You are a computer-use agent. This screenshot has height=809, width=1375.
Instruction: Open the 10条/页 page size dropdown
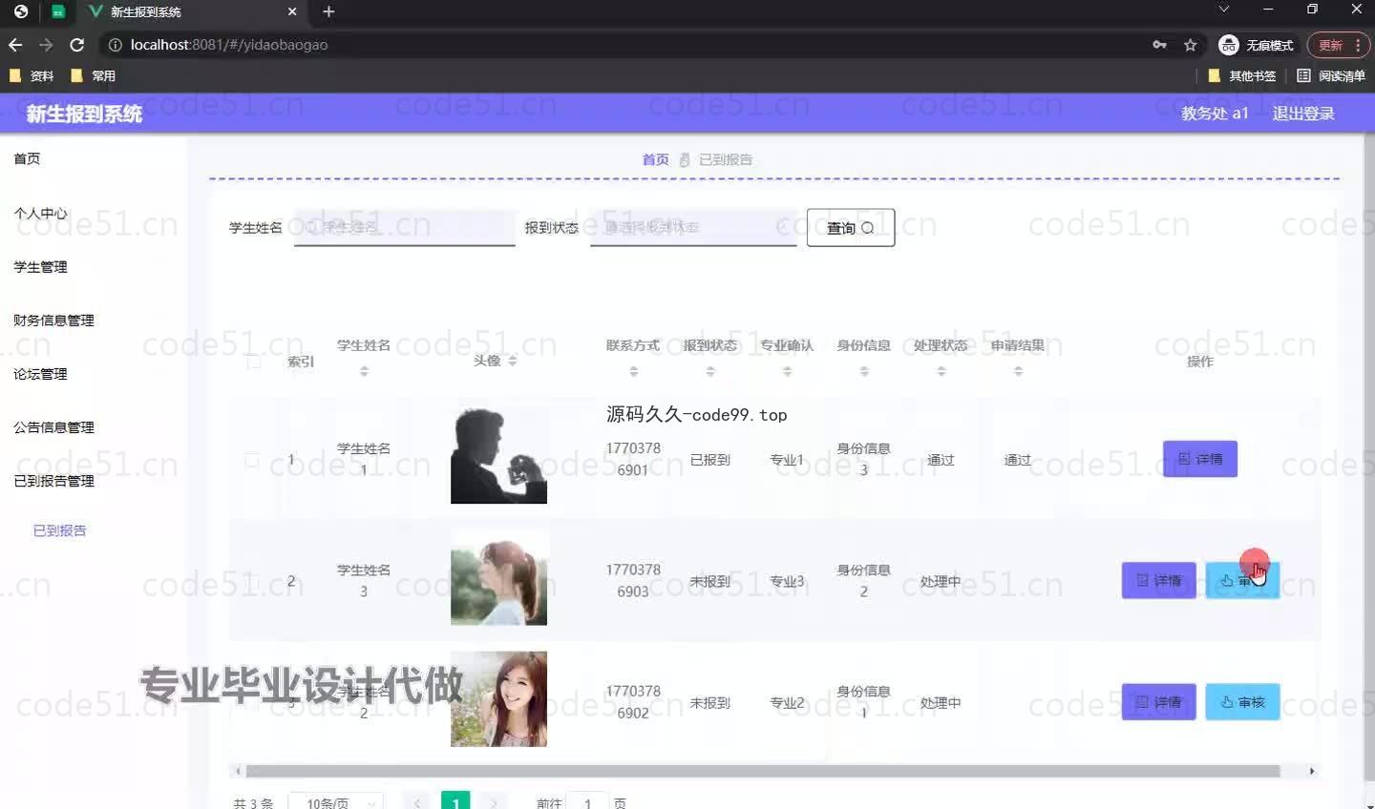point(336,803)
